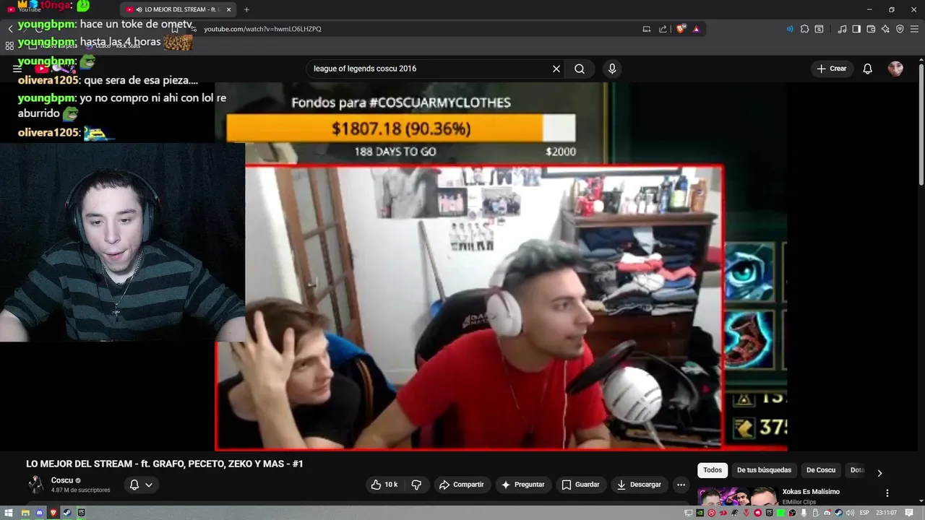
Task: Click the Descargar download button
Action: (x=639, y=485)
